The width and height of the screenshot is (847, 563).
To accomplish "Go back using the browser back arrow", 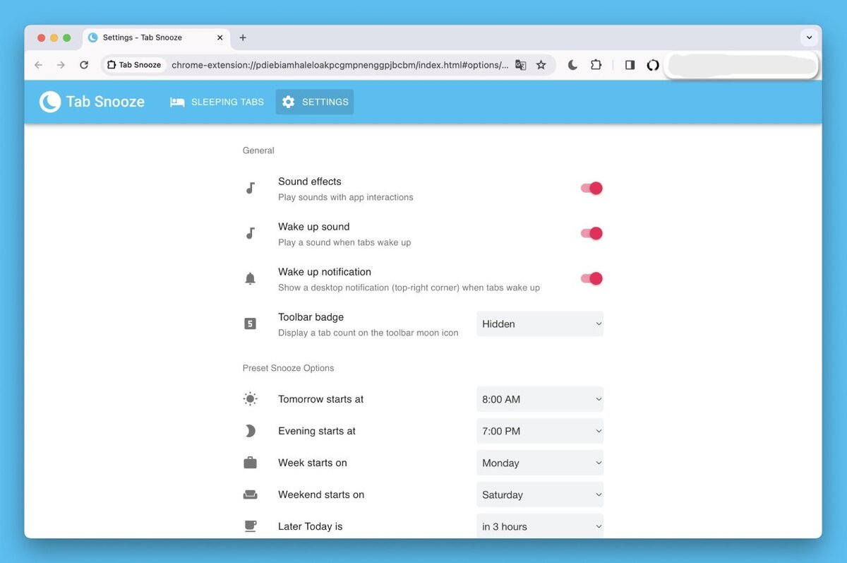I will (x=38, y=65).
